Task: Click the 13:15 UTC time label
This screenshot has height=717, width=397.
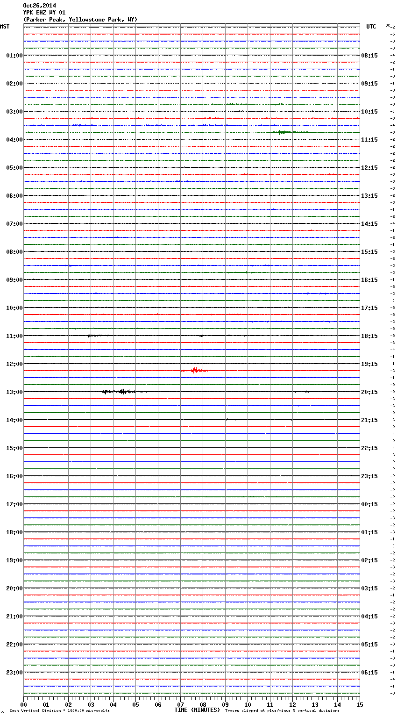Action: pyautogui.click(x=369, y=196)
